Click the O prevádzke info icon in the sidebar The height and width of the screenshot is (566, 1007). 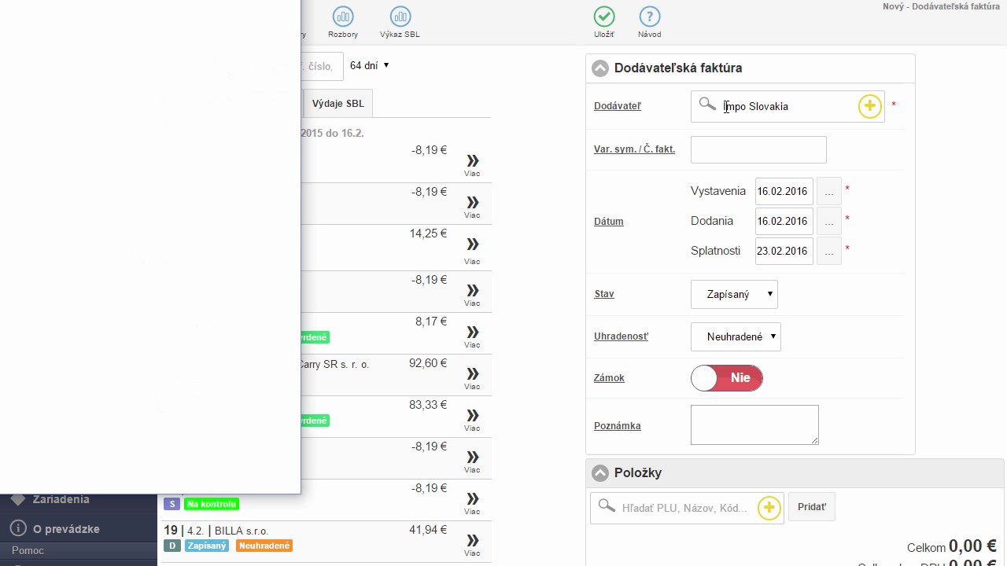(x=18, y=528)
